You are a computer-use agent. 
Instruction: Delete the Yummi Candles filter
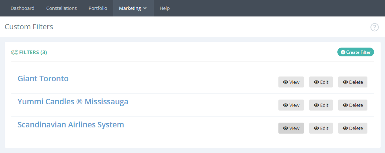[352, 105]
